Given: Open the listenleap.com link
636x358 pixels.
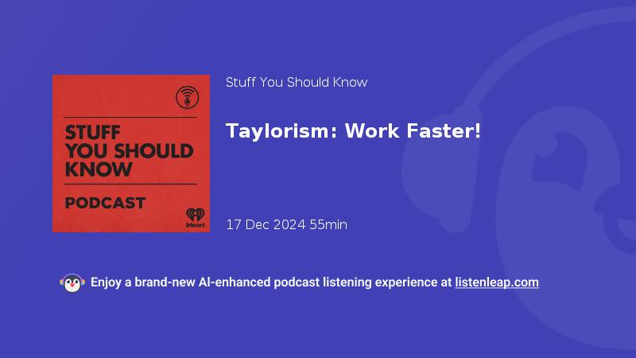Looking at the screenshot, I should [497, 282].
